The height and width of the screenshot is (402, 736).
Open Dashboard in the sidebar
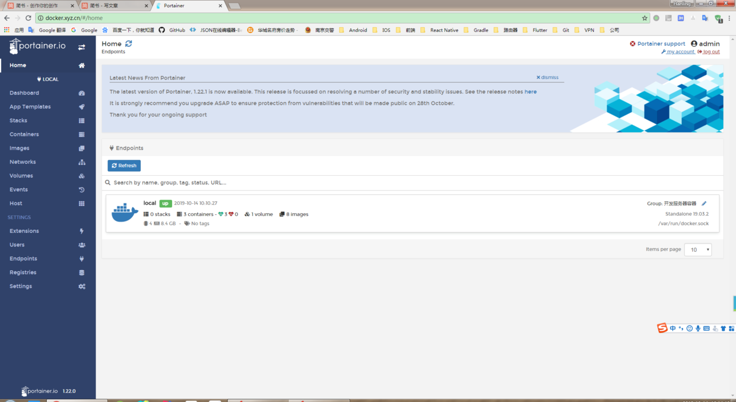(x=47, y=93)
